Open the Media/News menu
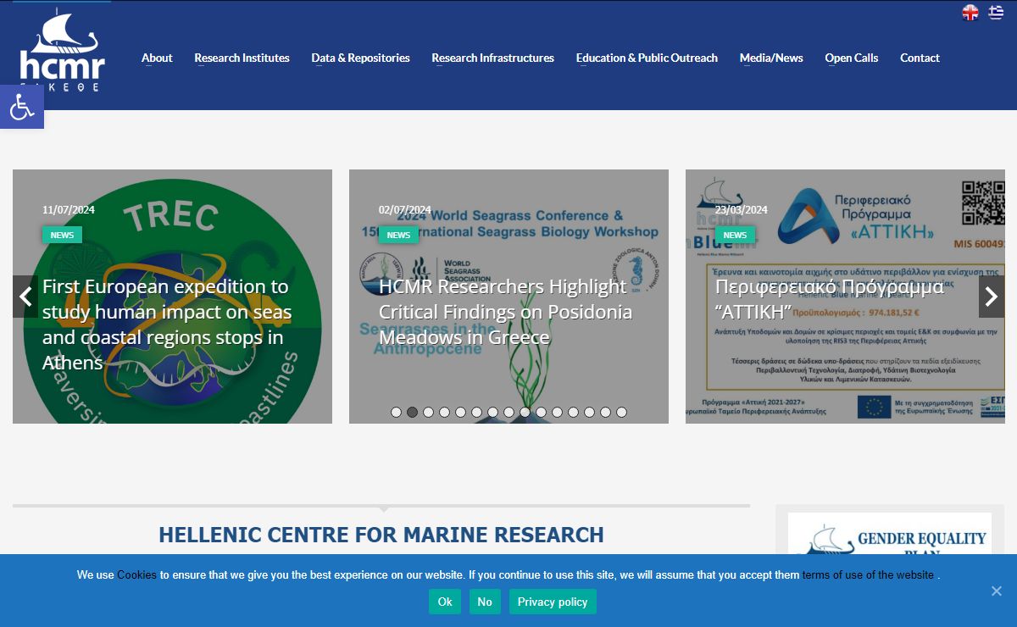This screenshot has width=1017, height=627. pyautogui.click(x=771, y=58)
